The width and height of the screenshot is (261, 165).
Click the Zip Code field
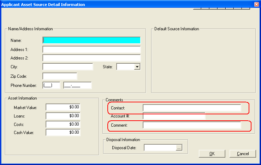coord(60,76)
